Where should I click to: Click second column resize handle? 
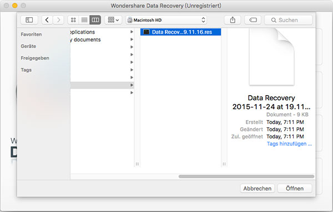click(224, 164)
